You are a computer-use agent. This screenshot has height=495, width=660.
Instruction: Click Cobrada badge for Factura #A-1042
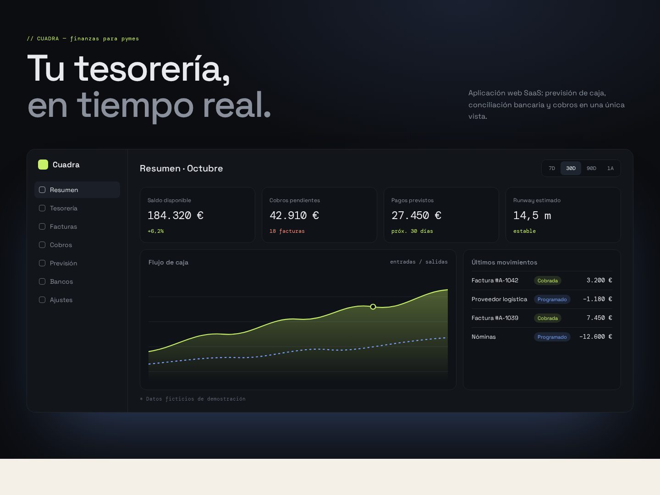[x=548, y=280]
